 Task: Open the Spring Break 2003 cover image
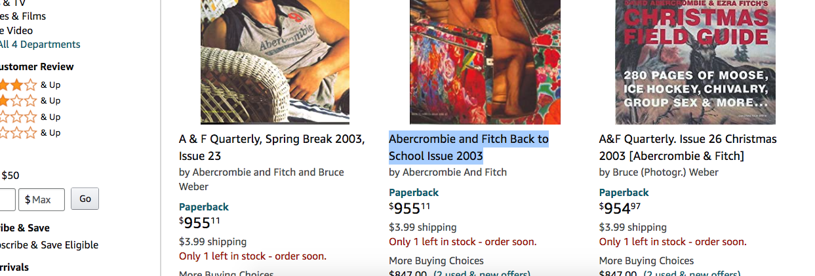pyautogui.click(x=275, y=62)
